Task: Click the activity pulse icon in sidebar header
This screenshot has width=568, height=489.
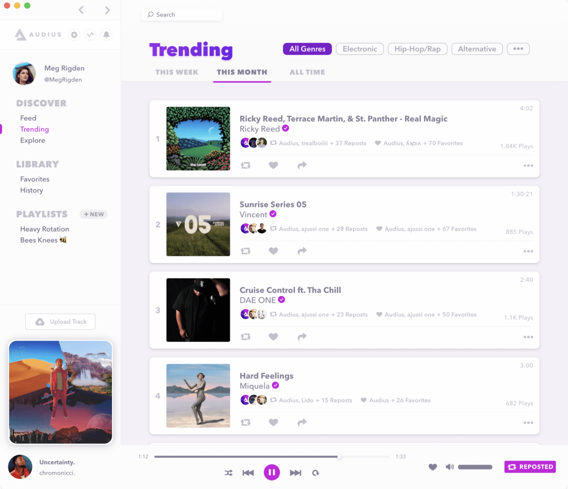Action: (x=91, y=35)
